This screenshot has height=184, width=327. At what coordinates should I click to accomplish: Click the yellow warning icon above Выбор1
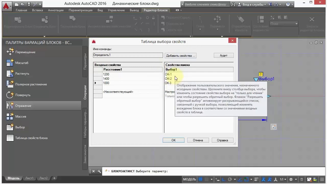(261, 74)
